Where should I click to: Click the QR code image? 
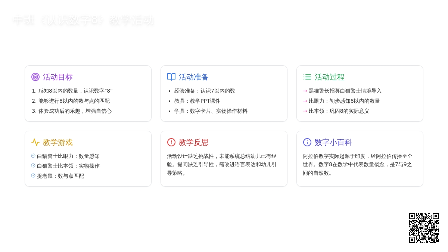[x=424, y=228]
